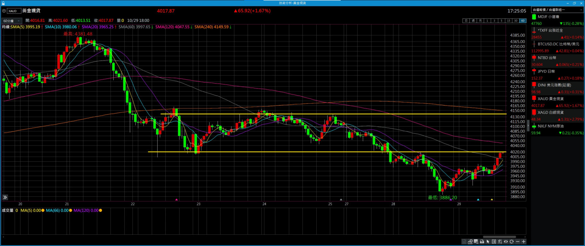Zoom in with the plus icon
This screenshot has width=585, height=246.
coord(524,242)
